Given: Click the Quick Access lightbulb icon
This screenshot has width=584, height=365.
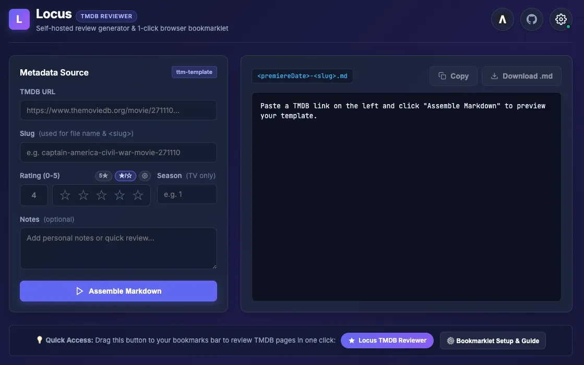Looking at the screenshot, I should [x=40, y=340].
